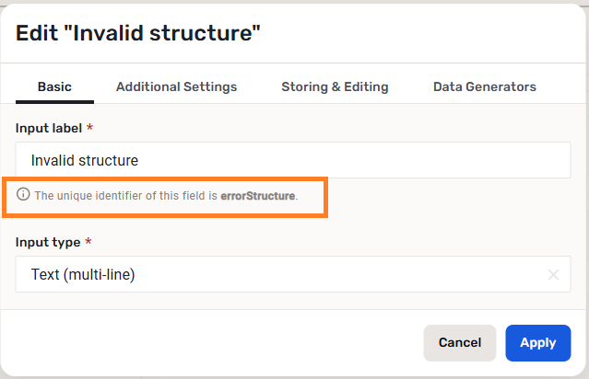
Task: Click the Text (multi-line) selected value
Action: (83, 274)
